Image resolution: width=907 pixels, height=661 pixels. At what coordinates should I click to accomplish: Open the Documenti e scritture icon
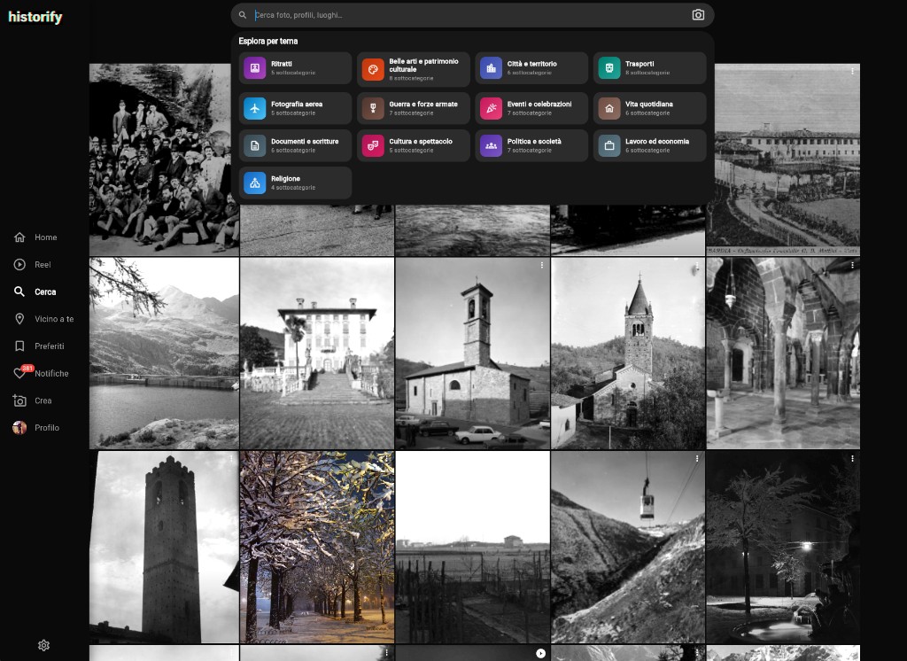254,145
